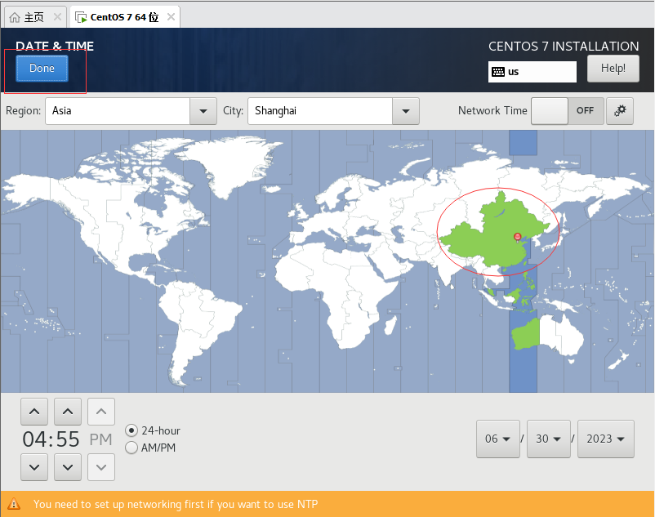
Task: Click the Done button
Action: pyautogui.click(x=42, y=68)
